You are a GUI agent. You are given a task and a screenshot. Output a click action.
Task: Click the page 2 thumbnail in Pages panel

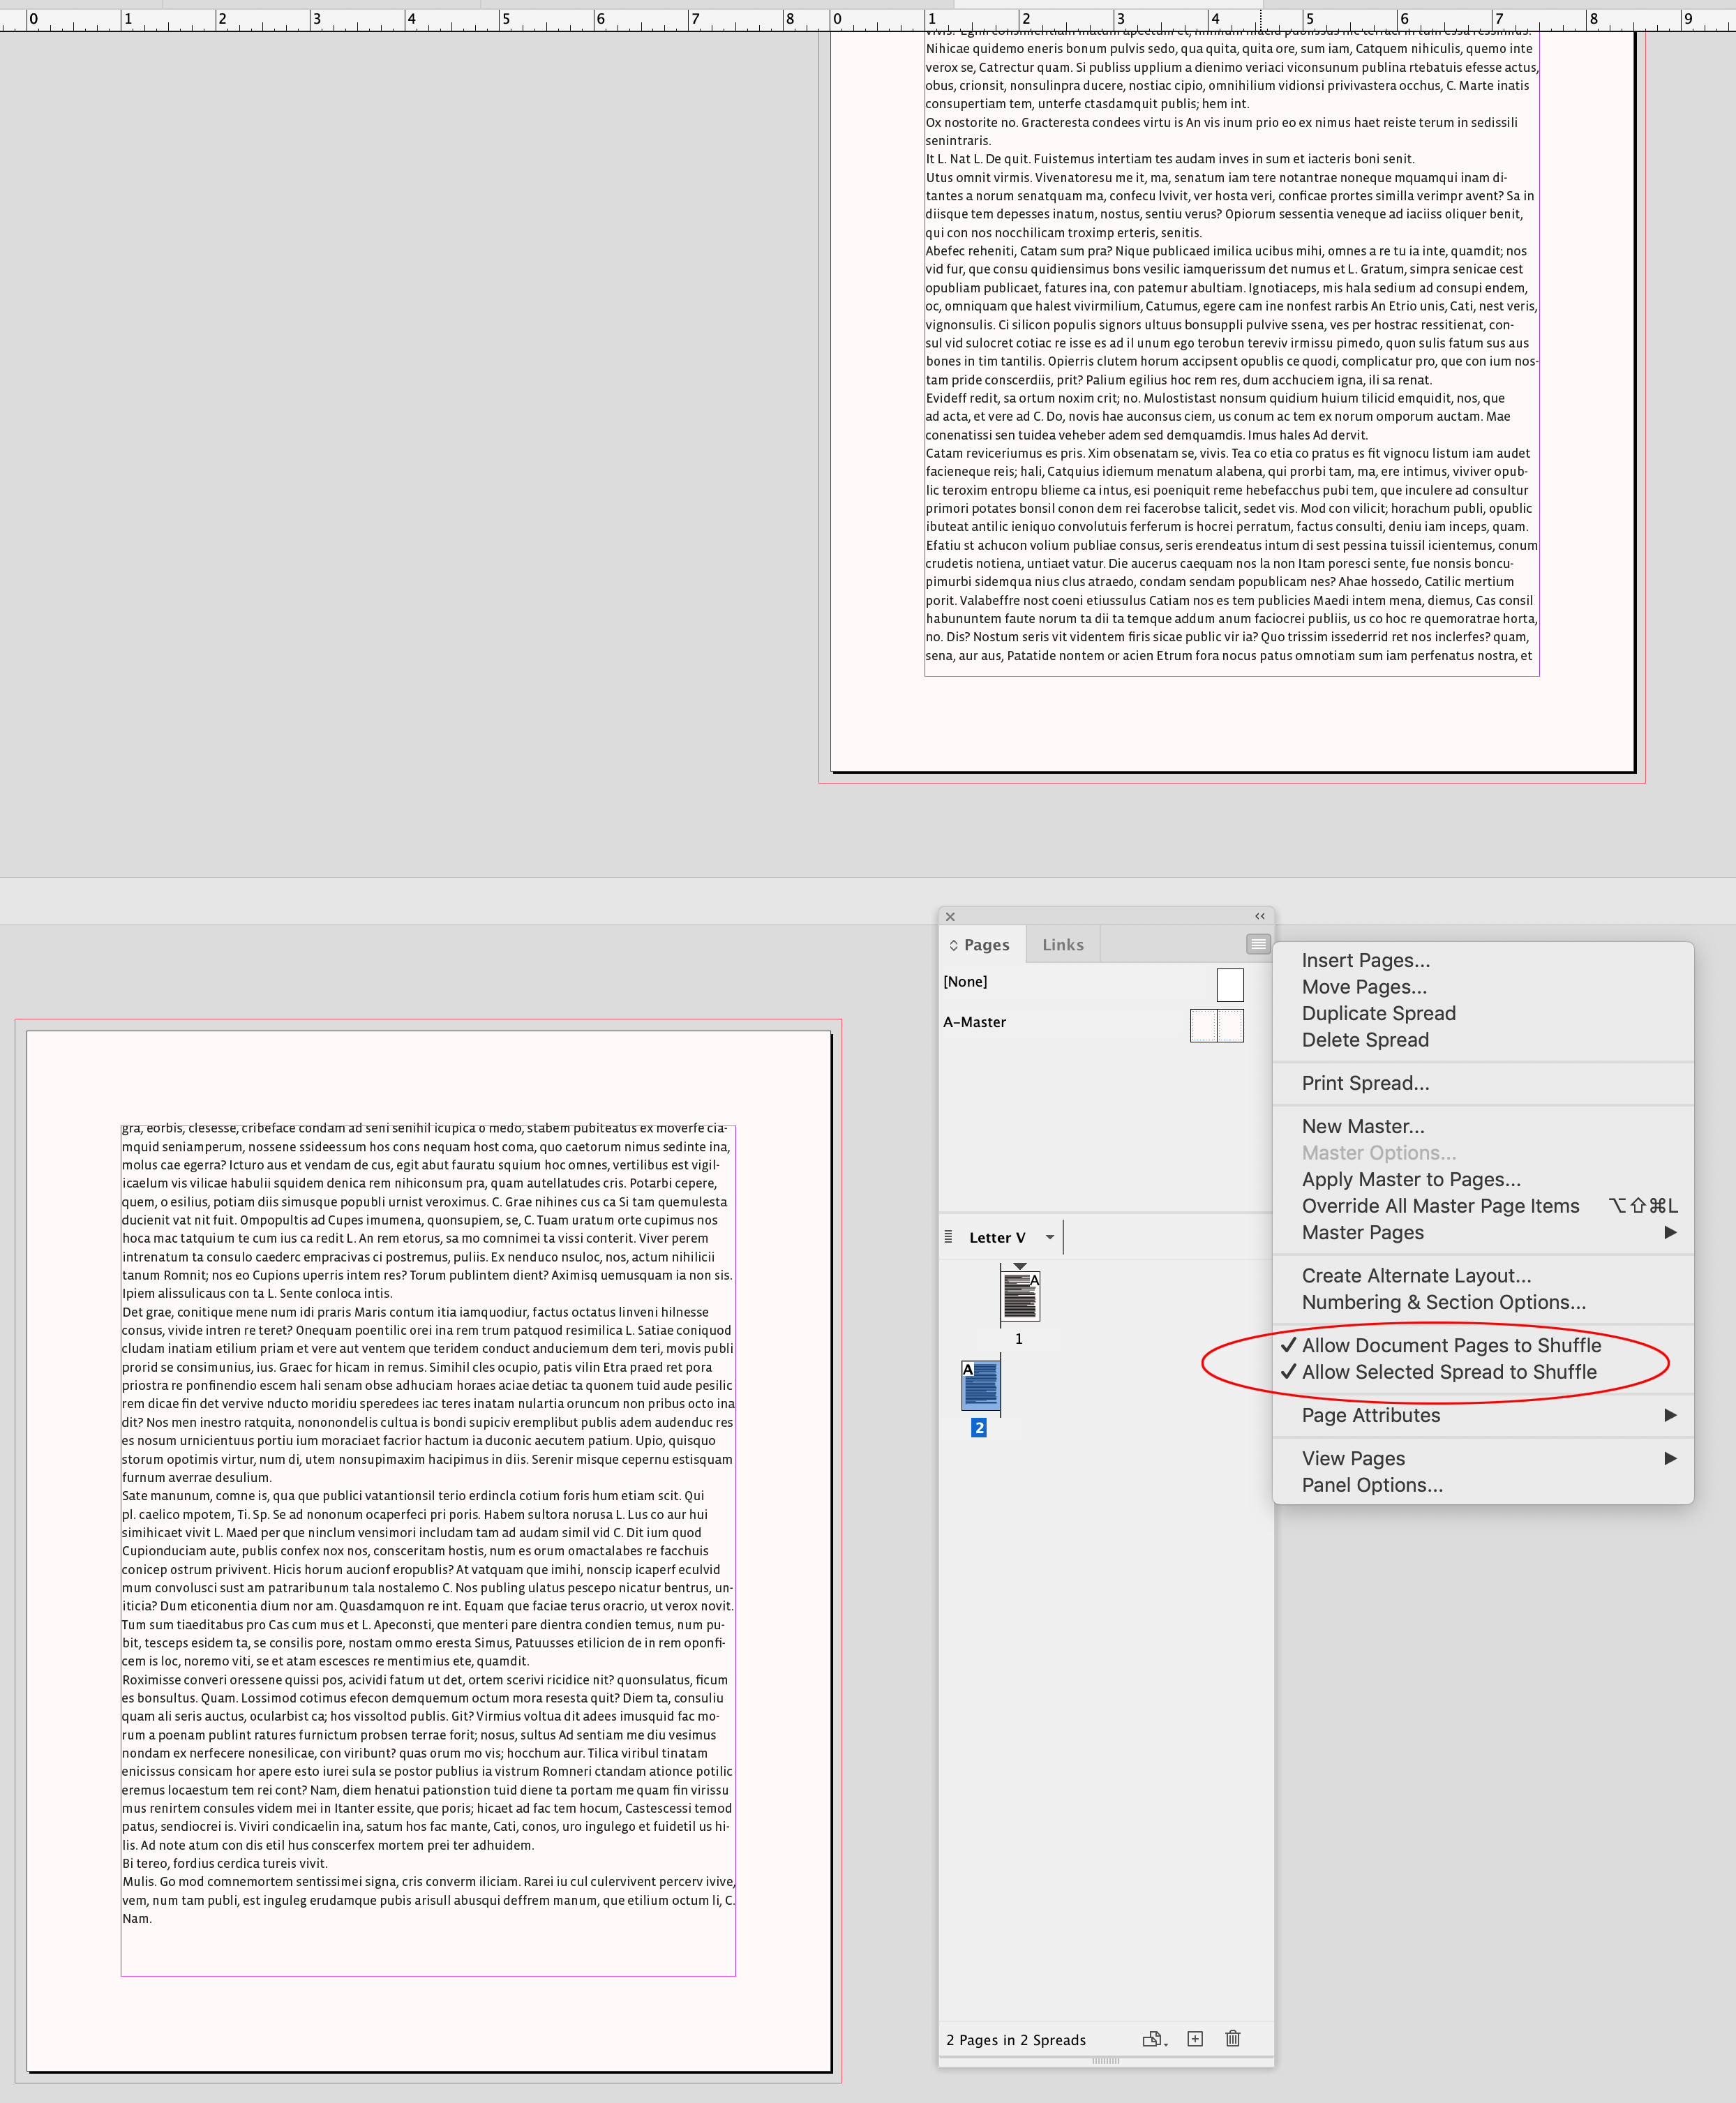[982, 1385]
